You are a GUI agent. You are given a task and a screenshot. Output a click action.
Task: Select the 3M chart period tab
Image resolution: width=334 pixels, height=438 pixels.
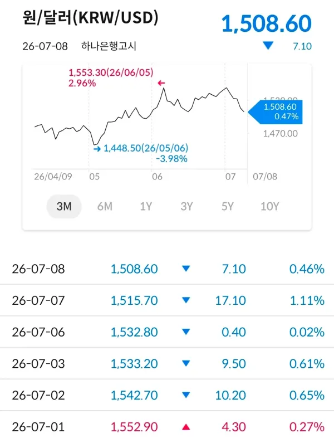tap(64, 206)
